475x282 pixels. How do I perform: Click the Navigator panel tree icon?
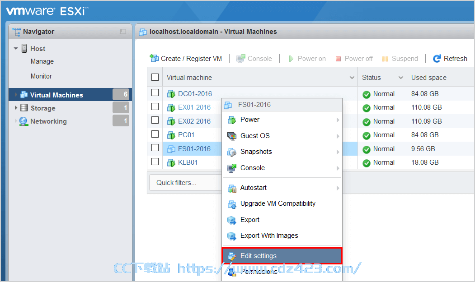click(16, 32)
